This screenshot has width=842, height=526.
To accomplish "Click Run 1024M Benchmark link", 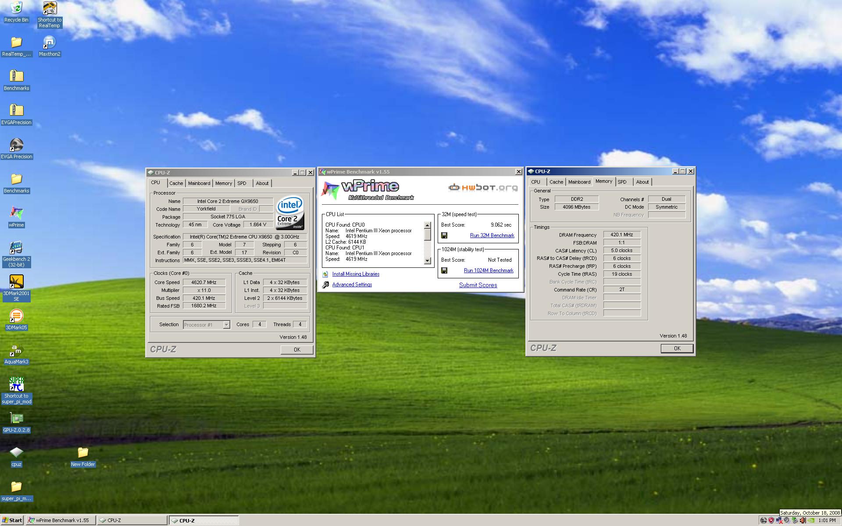I will [489, 270].
